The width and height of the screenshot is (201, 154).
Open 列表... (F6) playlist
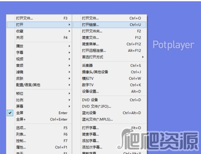(x=39, y=134)
